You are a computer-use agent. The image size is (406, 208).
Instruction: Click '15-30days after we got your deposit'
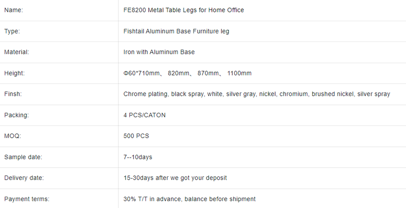pos(175,178)
